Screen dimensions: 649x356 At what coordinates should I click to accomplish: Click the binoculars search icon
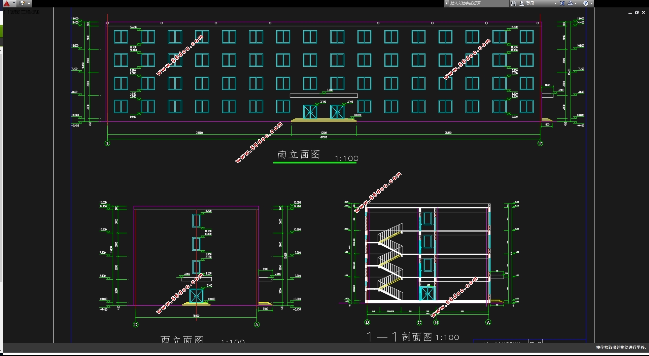point(514,3)
